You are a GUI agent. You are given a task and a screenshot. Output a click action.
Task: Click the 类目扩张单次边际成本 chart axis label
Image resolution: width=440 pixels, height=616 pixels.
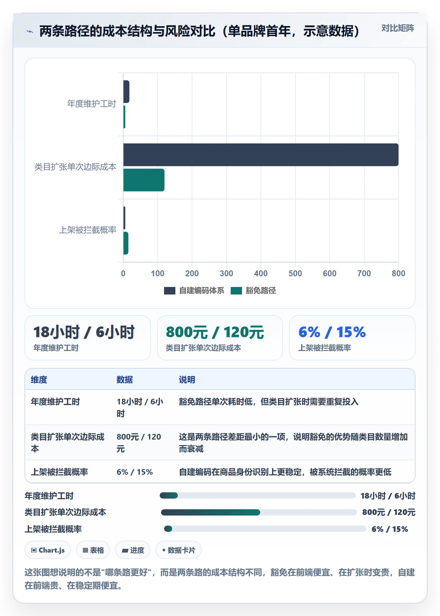point(75,167)
